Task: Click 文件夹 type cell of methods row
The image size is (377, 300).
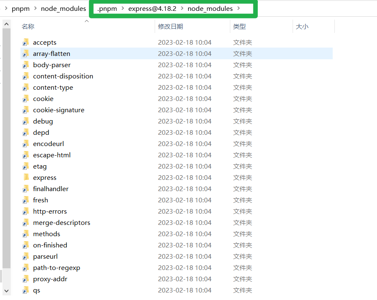Action: point(242,234)
